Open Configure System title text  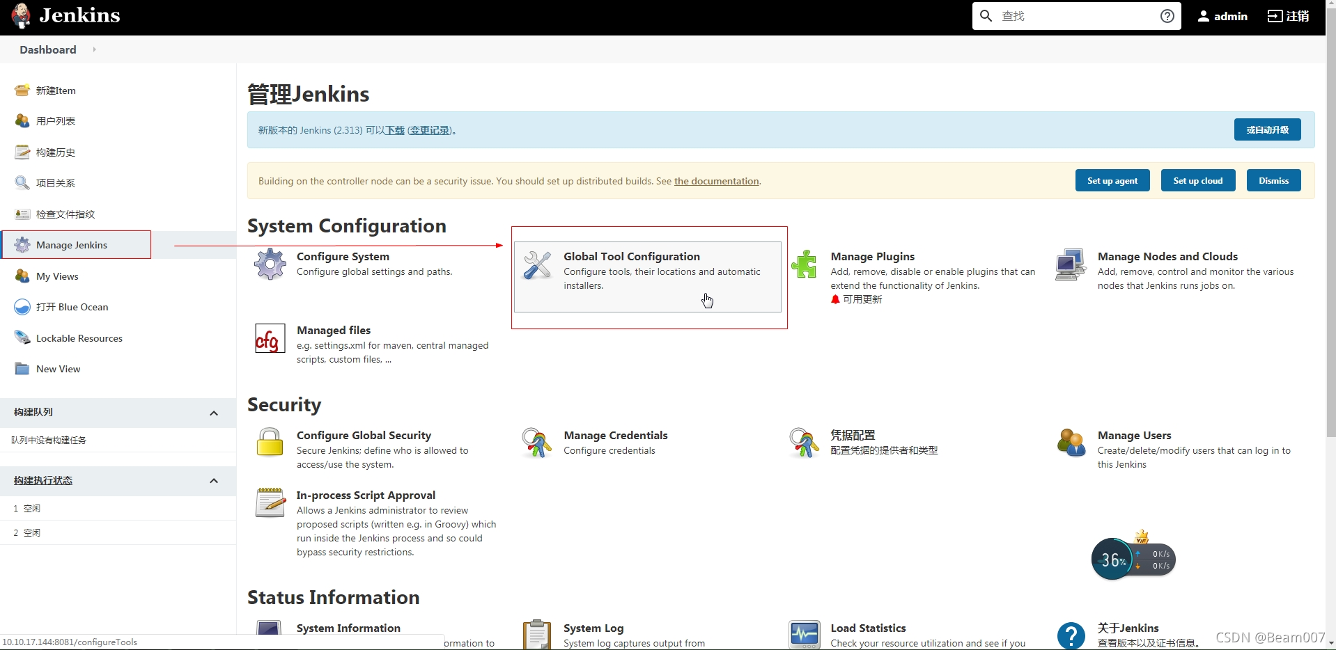(343, 256)
